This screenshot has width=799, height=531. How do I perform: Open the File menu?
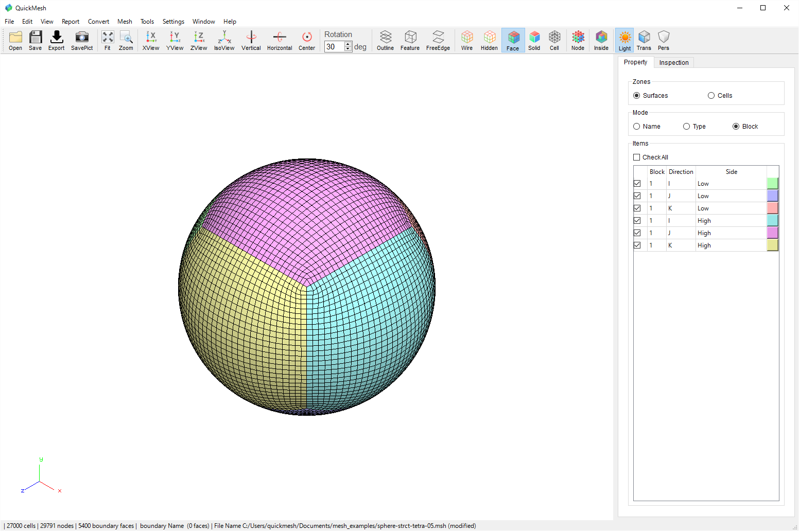[x=9, y=22]
